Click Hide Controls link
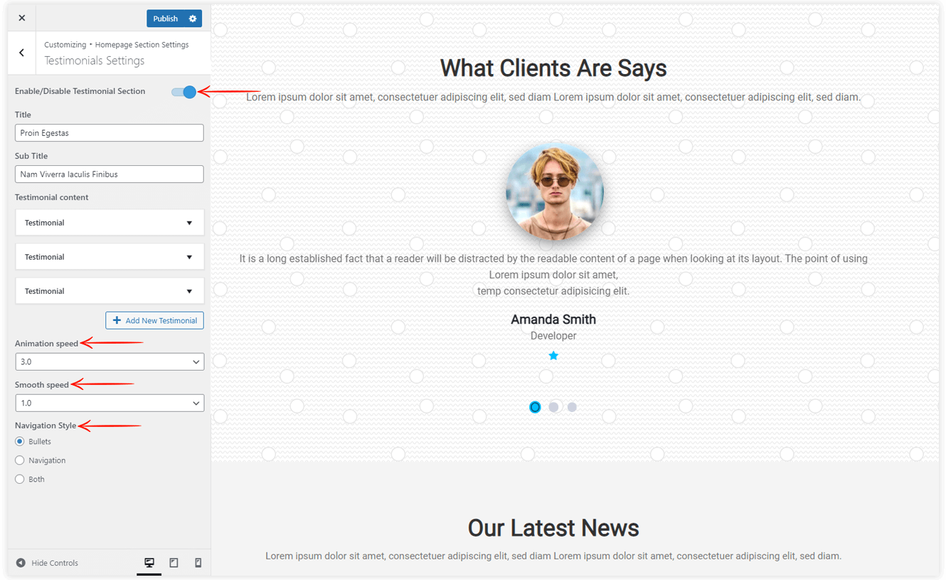The width and height of the screenshot is (946, 580). click(x=47, y=563)
